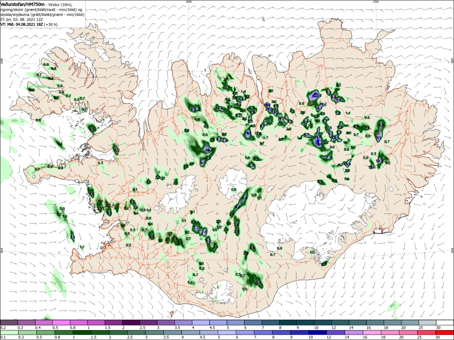Click the 10.5 rainfall value in the east
Screen dimensions: 454x340
point(380,160)
